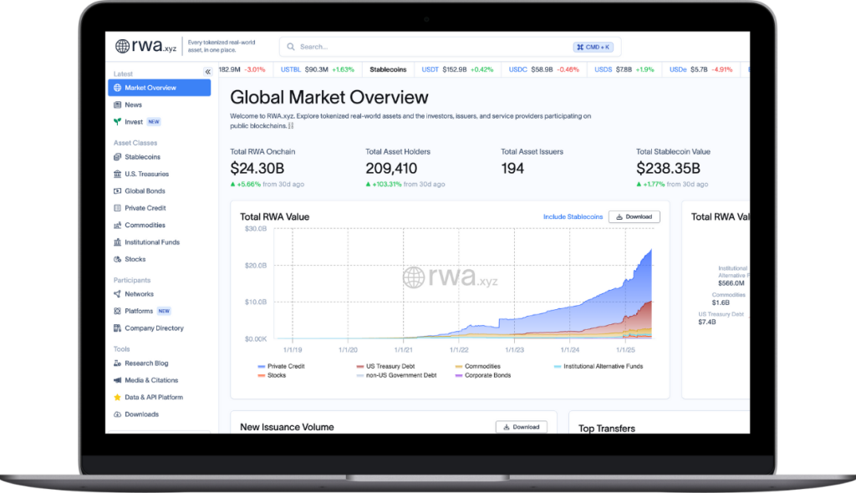Click the $24.30B Total RWA Onchain value
The image size is (856, 493).
click(x=257, y=168)
